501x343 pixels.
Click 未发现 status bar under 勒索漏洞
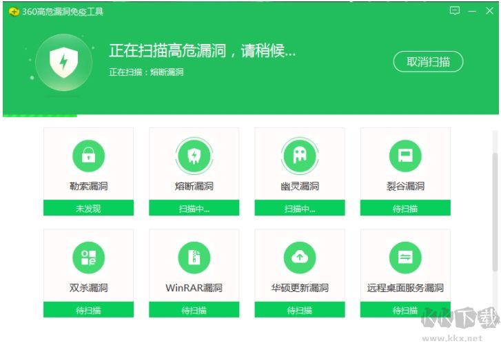click(x=88, y=208)
